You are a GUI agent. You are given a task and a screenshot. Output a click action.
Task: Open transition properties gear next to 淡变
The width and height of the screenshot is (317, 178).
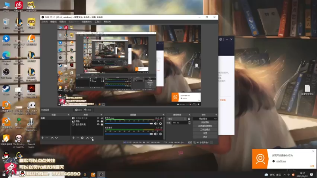[x=189, y=119]
